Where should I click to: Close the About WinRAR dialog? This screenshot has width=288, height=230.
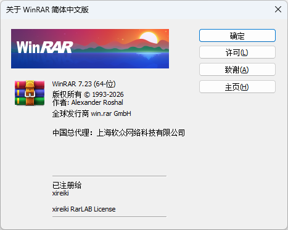point(278,9)
